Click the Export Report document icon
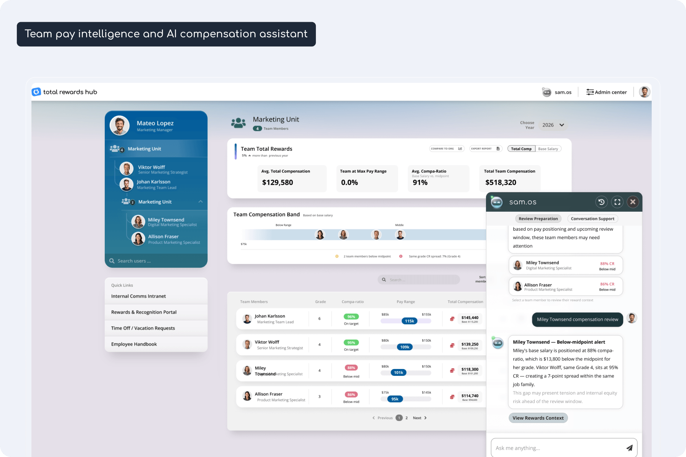This screenshot has height=457, width=686. (x=498, y=149)
